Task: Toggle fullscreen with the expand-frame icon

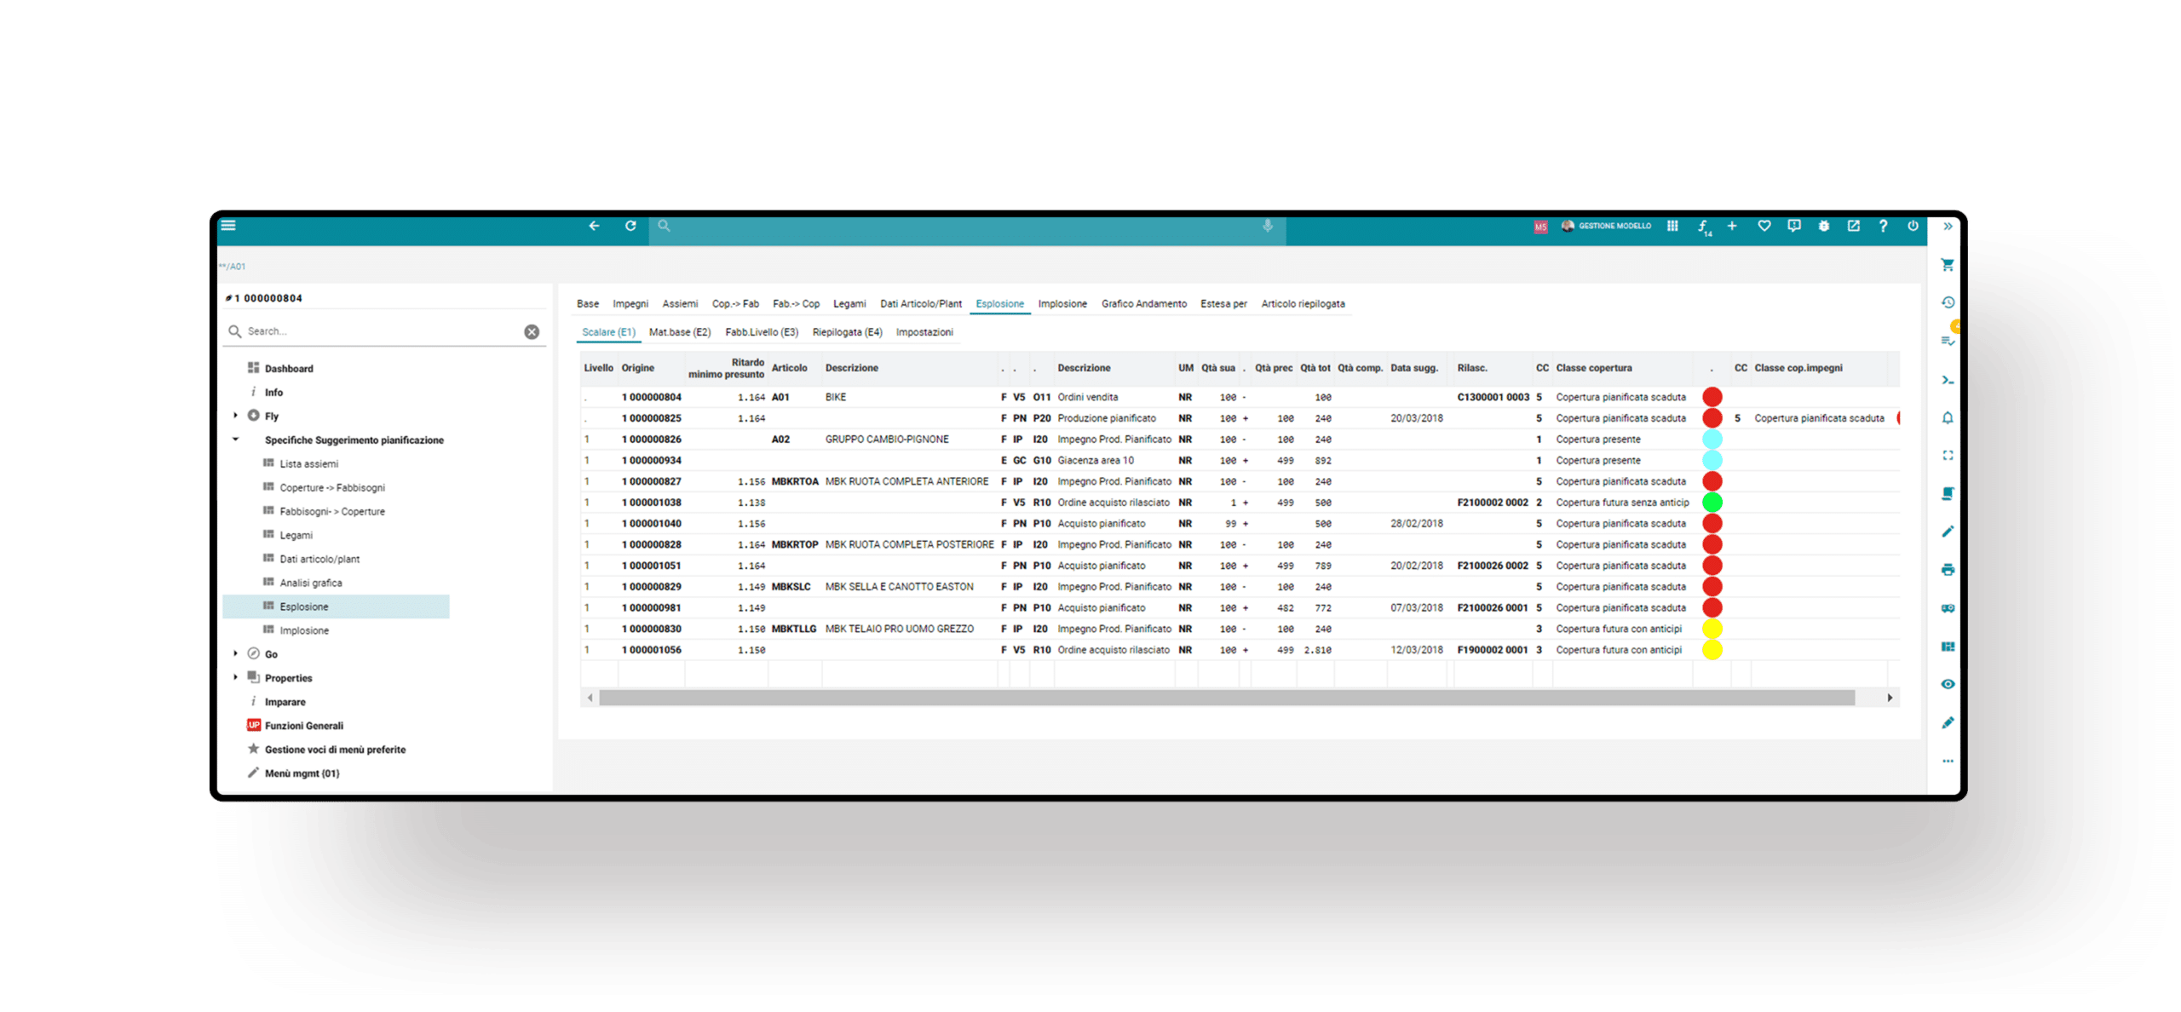Action: click(x=1948, y=456)
